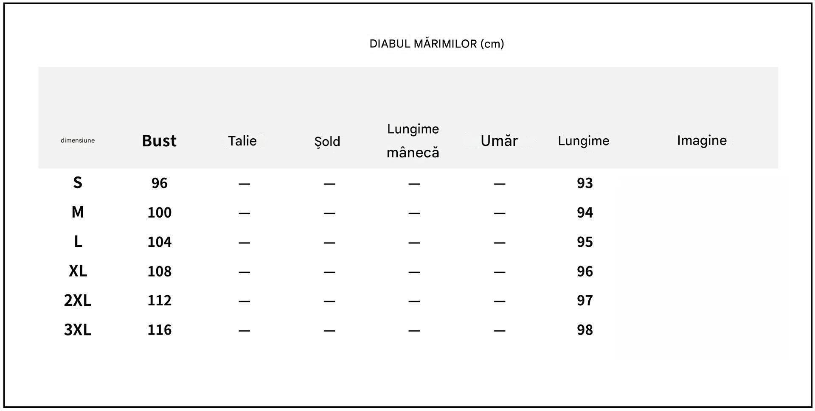This screenshot has height=411, width=815.
Task: Click length value 97 for size 2XL
Action: tap(585, 300)
